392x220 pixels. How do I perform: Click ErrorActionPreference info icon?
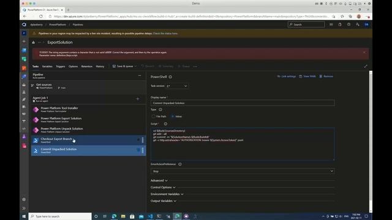179,164
